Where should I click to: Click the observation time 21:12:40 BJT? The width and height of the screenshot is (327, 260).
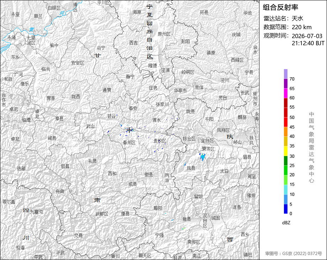(308, 43)
